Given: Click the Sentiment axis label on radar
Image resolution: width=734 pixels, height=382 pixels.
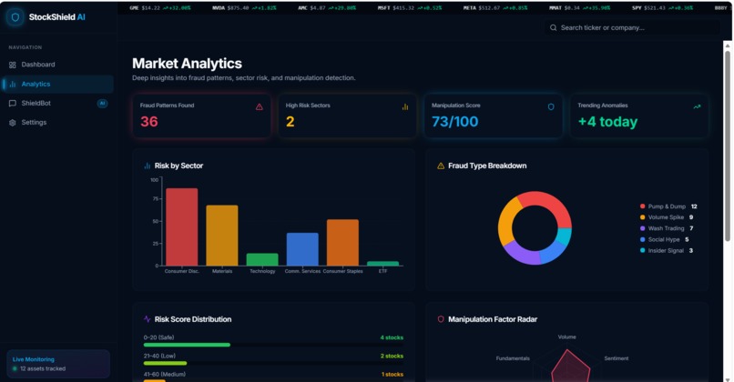Looking at the screenshot, I should (616, 358).
